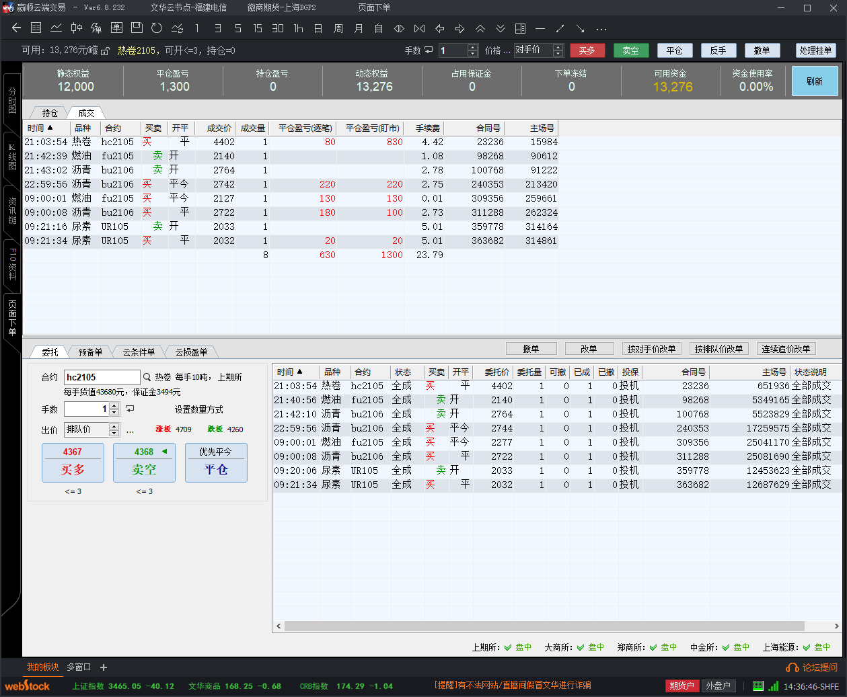Select the 30-minute period icon
Image resolution: width=847 pixels, height=697 pixels.
(278, 28)
